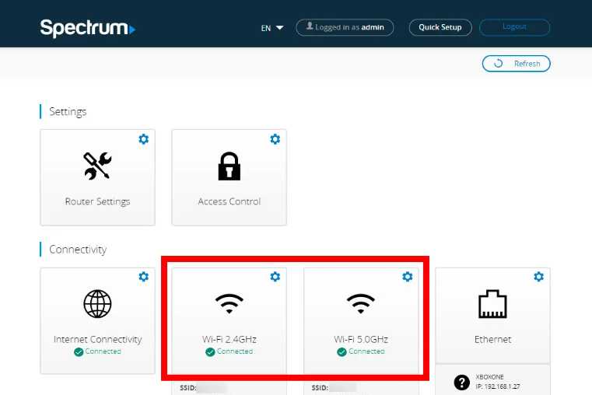Log out using the Logout button

[515, 27]
